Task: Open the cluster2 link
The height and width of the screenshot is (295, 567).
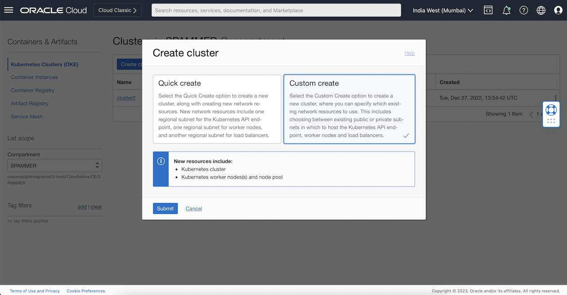Action: pyautogui.click(x=126, y=98)
